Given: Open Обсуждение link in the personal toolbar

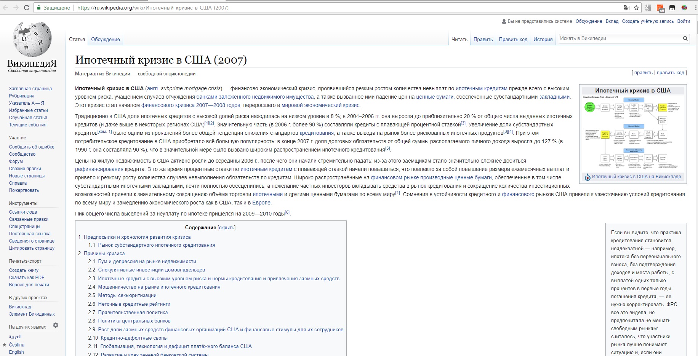Looking at the screenshot, I should [x=589, y=21].
